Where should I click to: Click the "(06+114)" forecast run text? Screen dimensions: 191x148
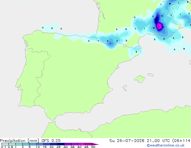[182, 141]
